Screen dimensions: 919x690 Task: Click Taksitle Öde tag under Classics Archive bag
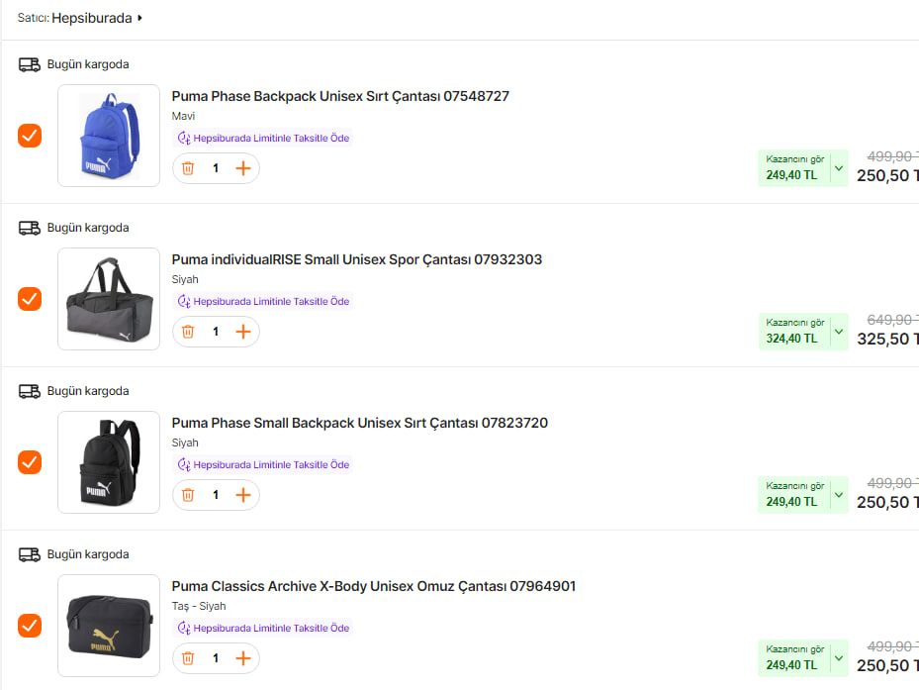[263, 628]
